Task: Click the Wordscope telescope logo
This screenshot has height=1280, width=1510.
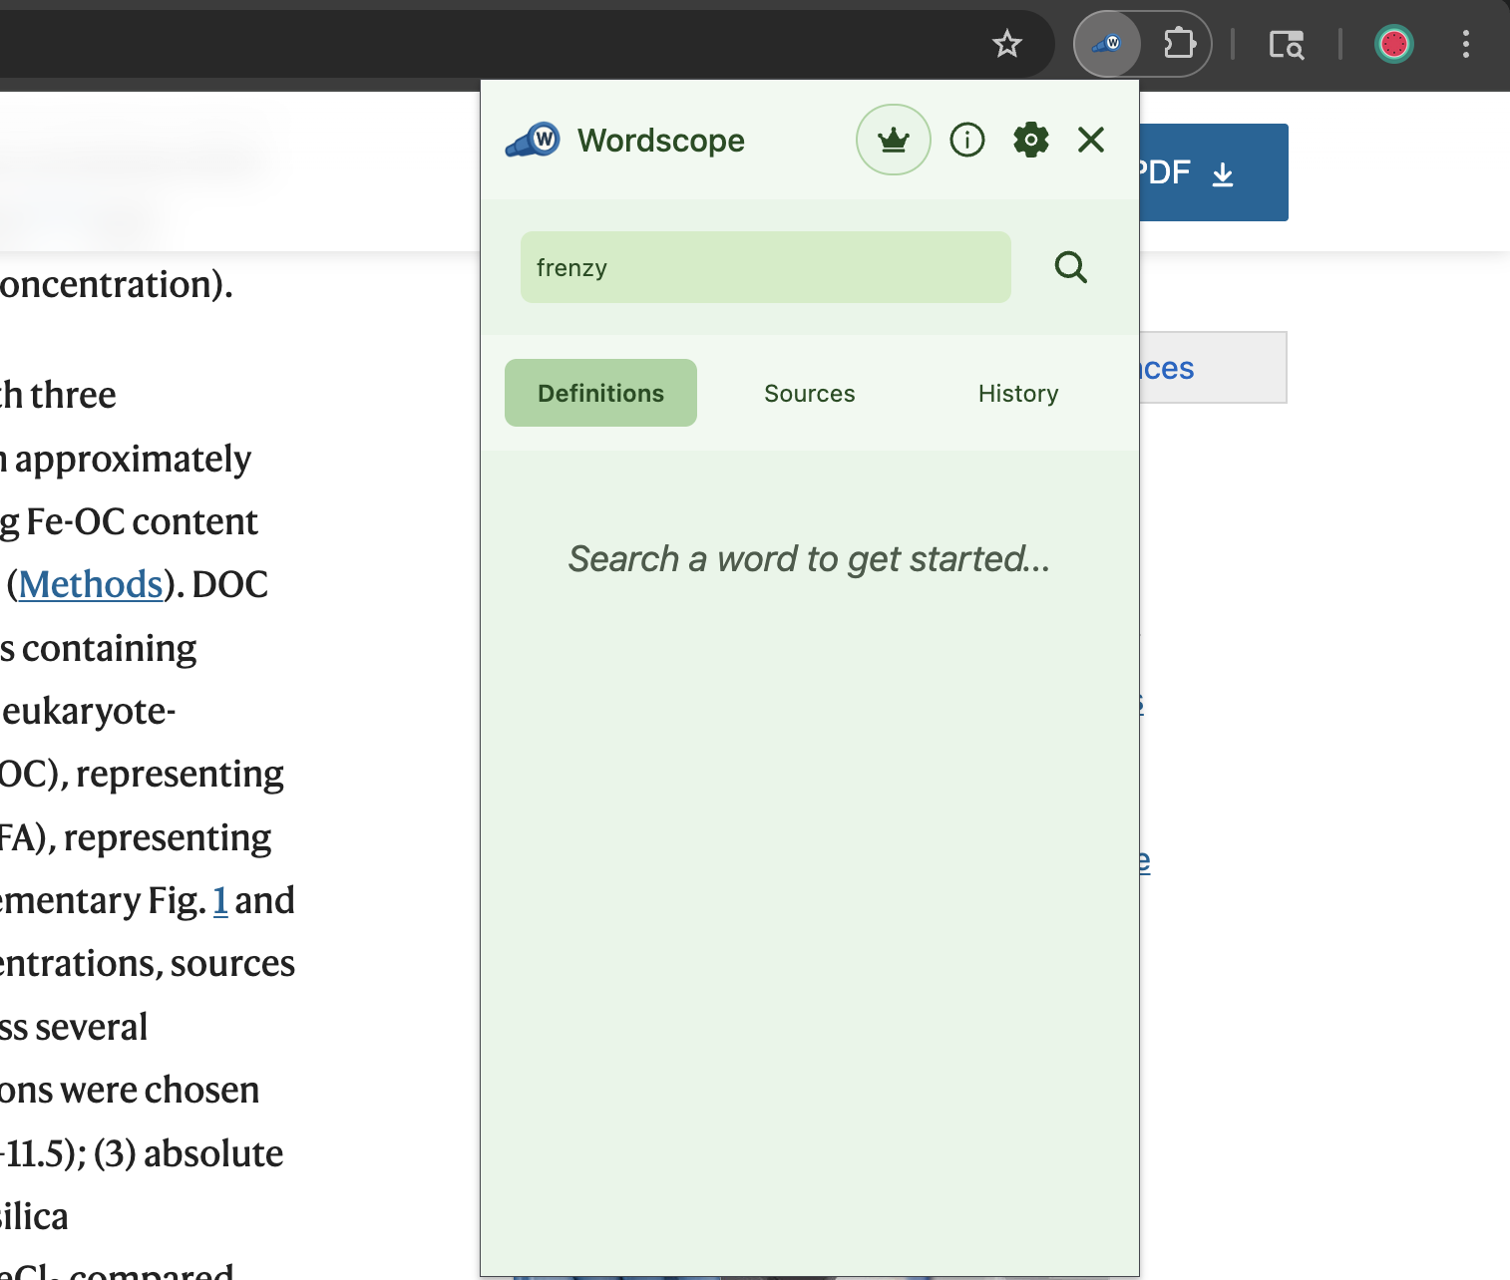Action: pos(533,140)
